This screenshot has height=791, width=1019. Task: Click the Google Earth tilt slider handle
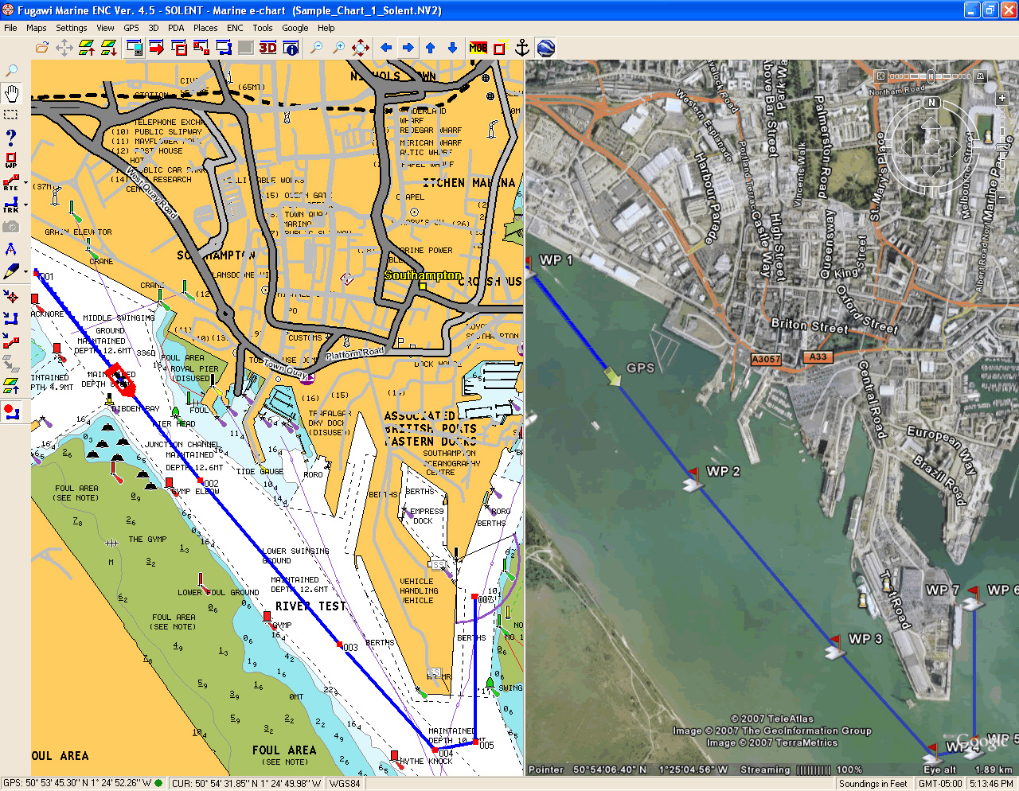click(930, 76)
